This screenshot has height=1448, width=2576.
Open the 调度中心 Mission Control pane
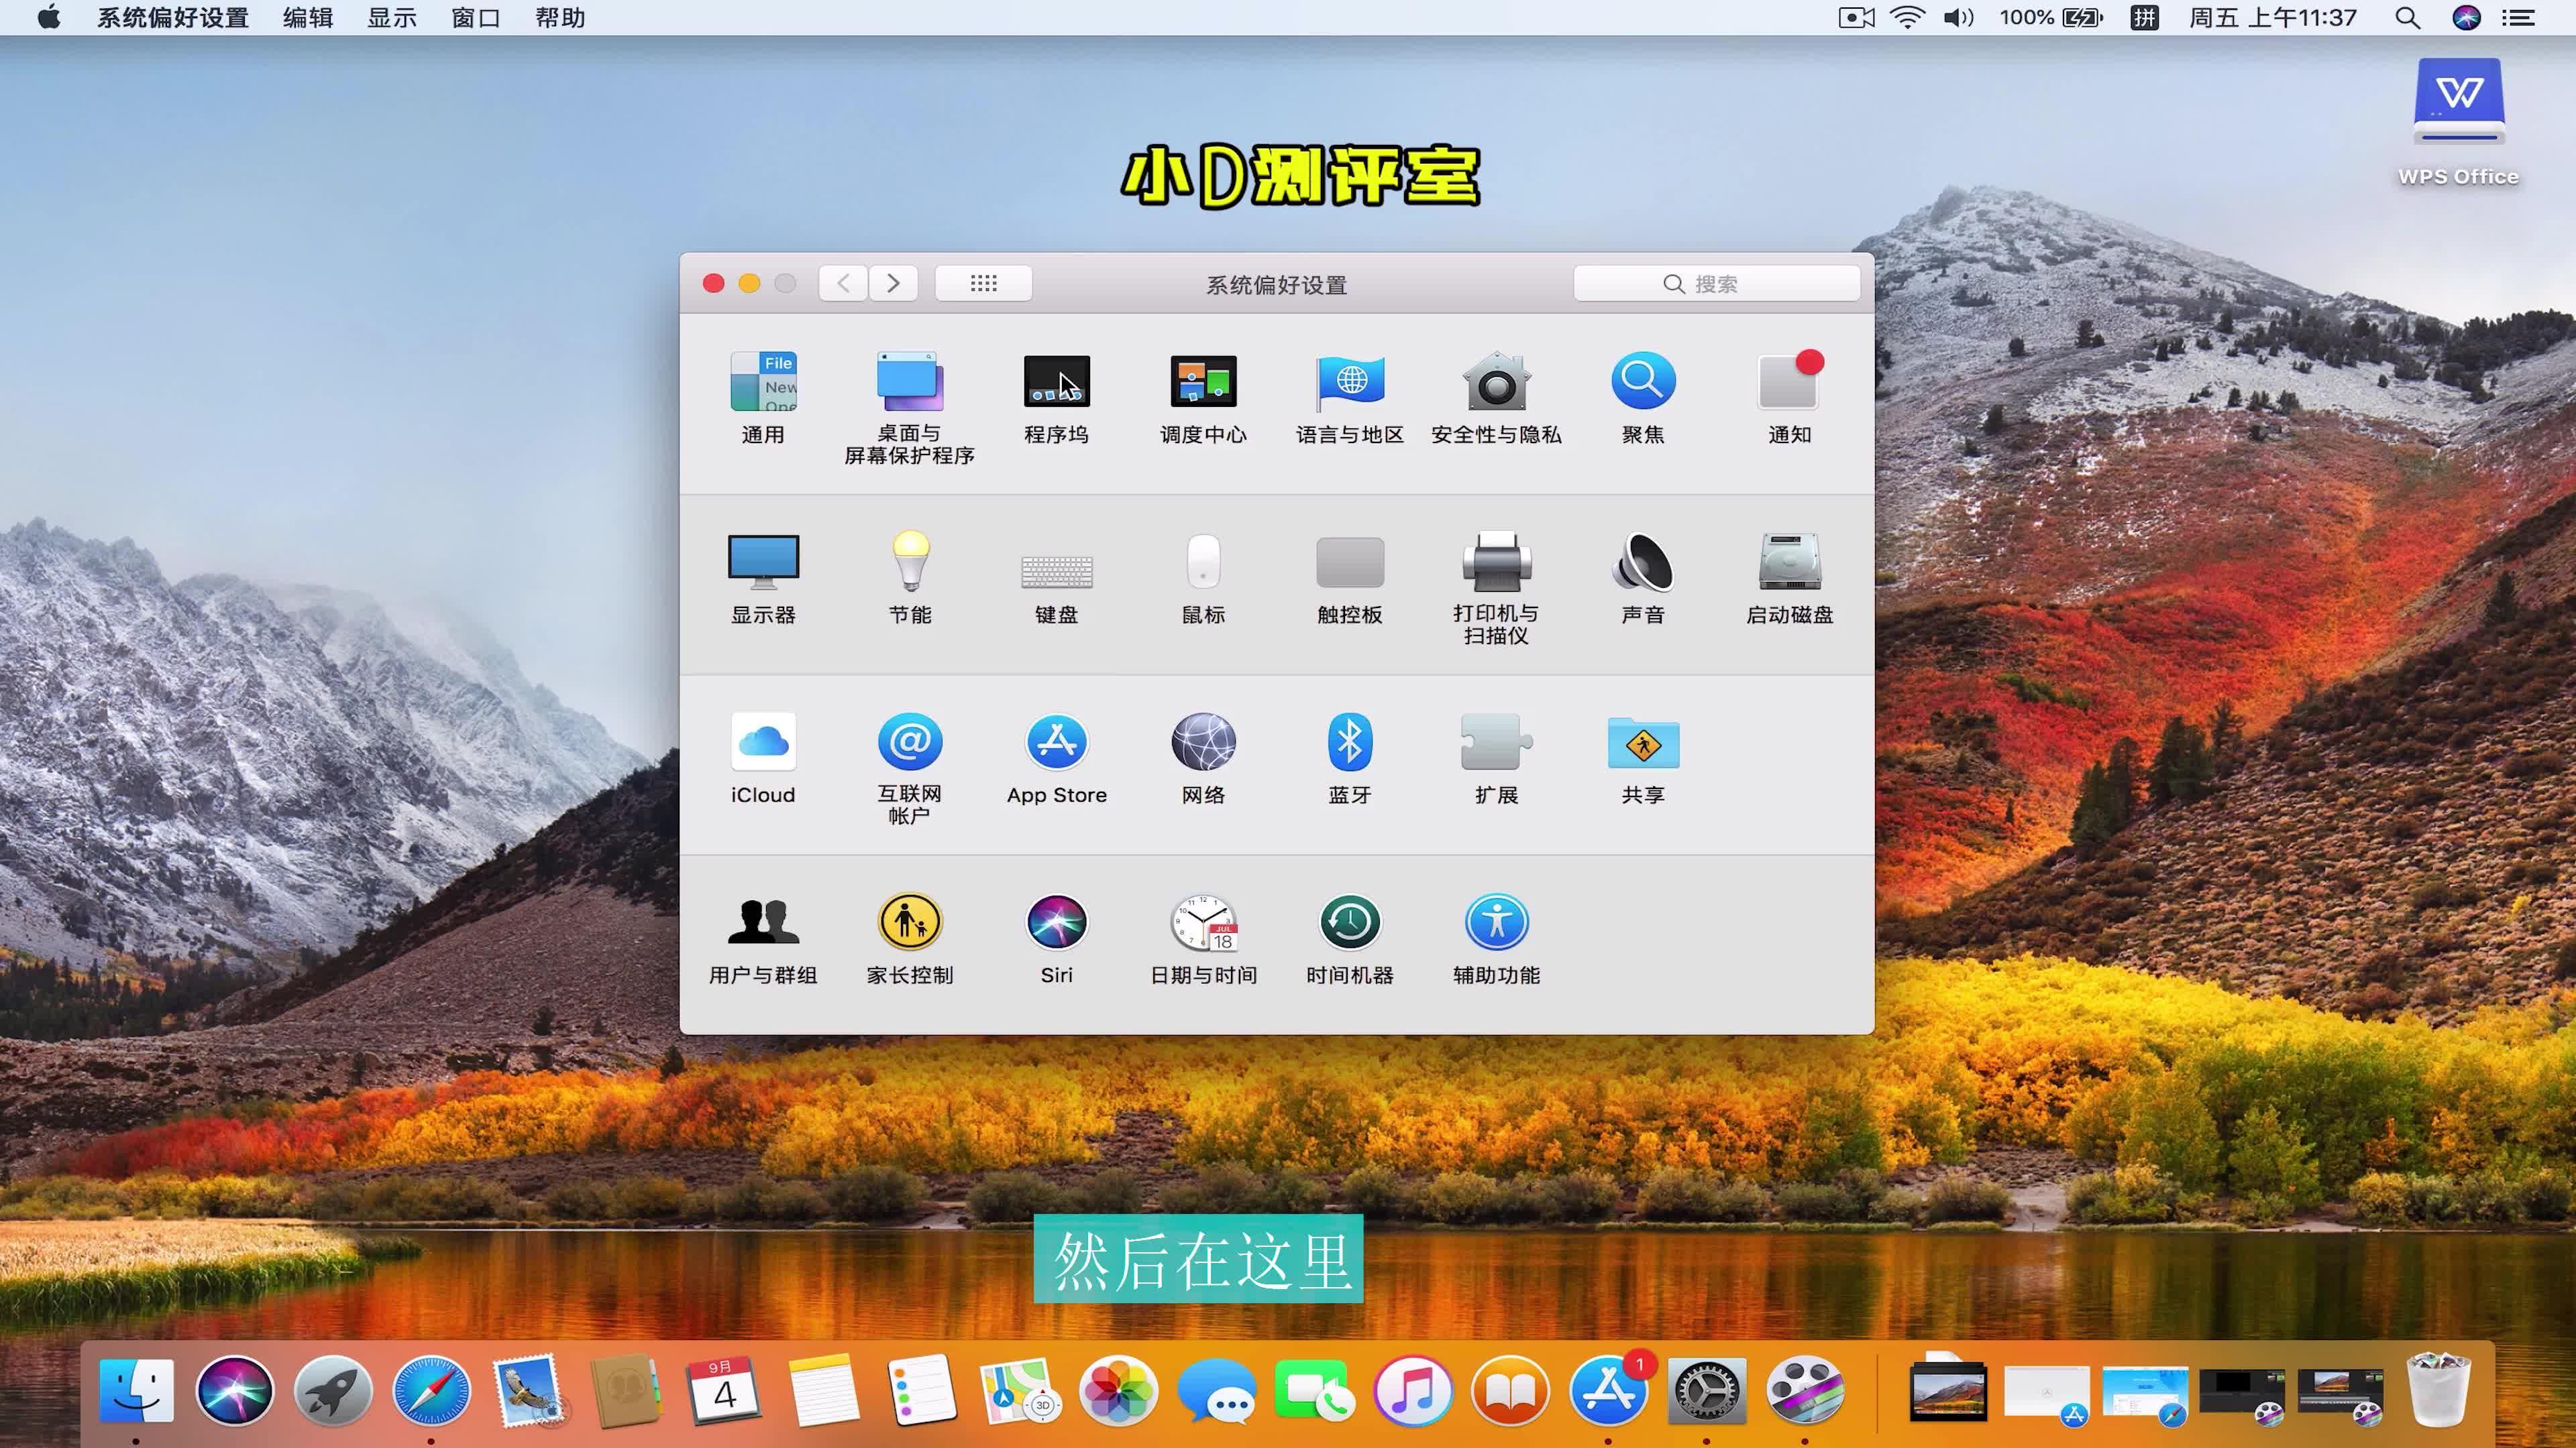(1203, 383)
